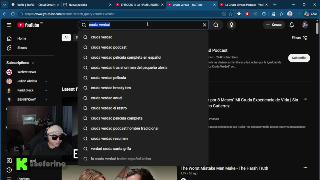Open the browser profile icon
This screenshot has height=180, width=320.
(x=290, y=14)
